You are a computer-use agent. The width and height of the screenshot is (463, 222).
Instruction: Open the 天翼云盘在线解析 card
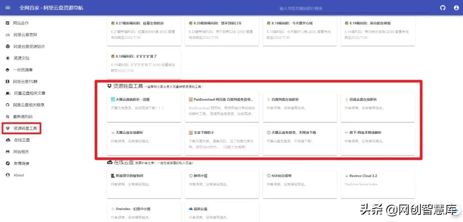(x=144, y=140)
